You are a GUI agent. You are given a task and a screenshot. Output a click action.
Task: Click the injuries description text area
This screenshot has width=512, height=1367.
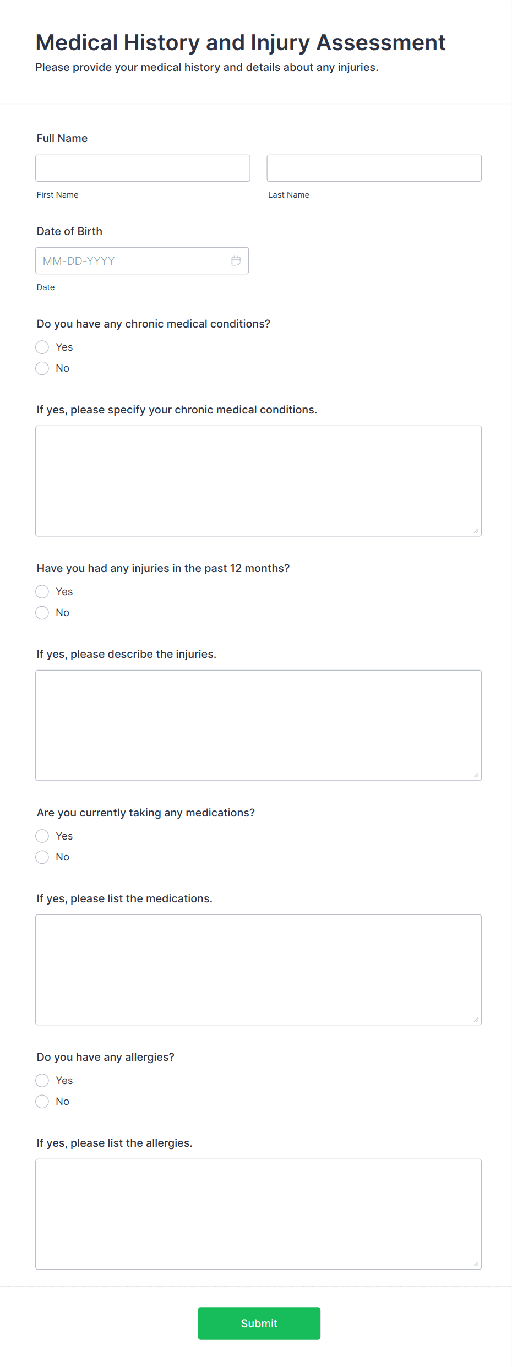click(258, 724)
